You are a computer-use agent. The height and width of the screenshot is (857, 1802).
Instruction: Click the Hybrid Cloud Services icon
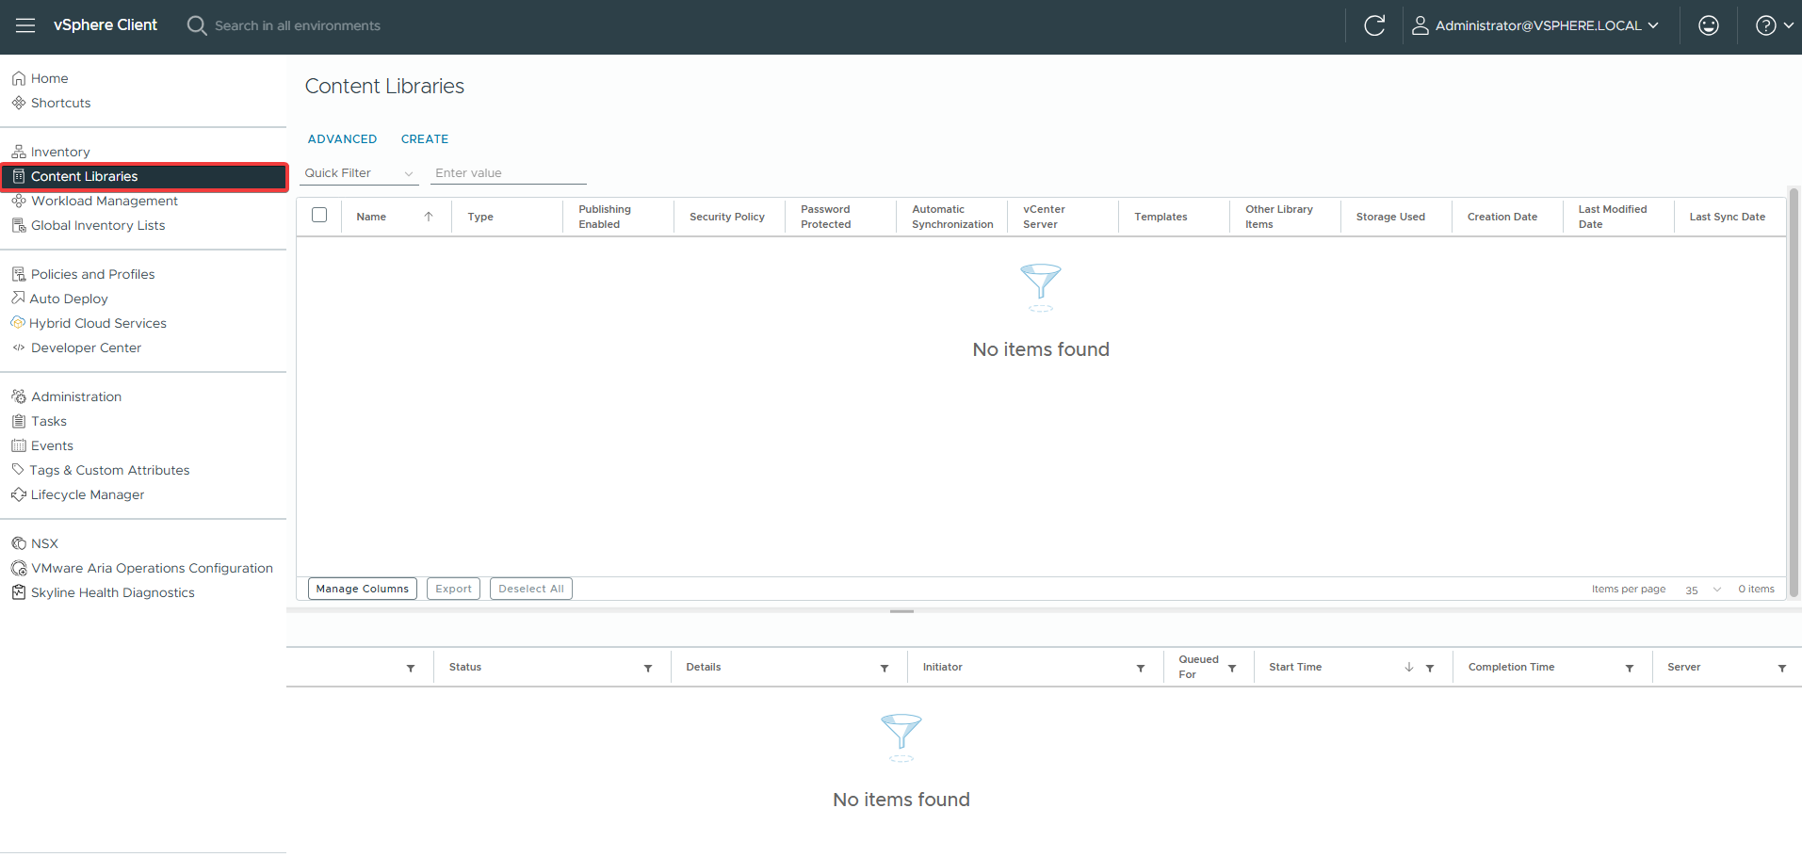pyautogui.click(x=18, y=323)
